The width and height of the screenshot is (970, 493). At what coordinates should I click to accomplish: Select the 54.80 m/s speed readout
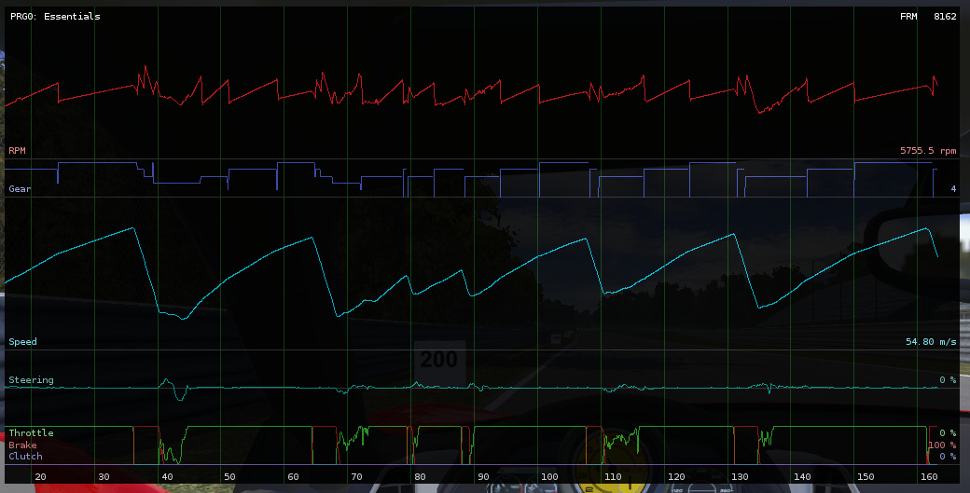pyautogui.click(x=931, y=342)
